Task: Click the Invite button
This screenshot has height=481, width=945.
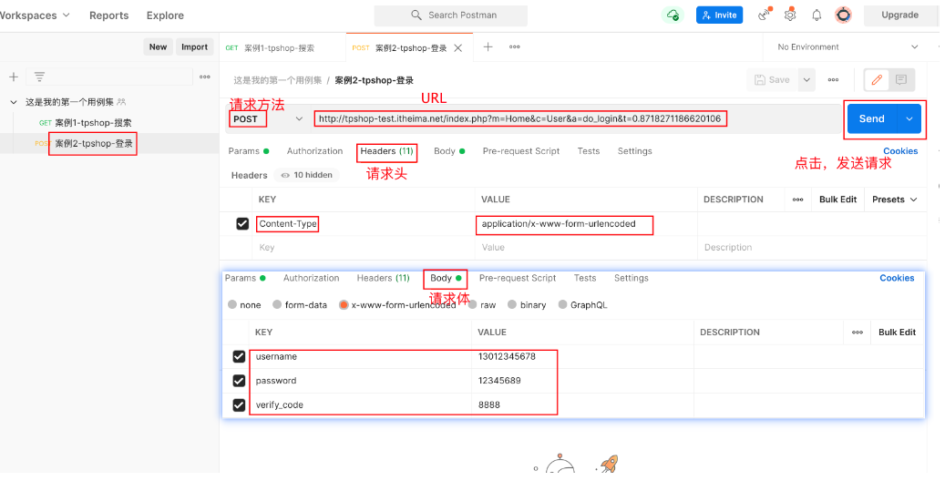Action: tap(720, 15)
